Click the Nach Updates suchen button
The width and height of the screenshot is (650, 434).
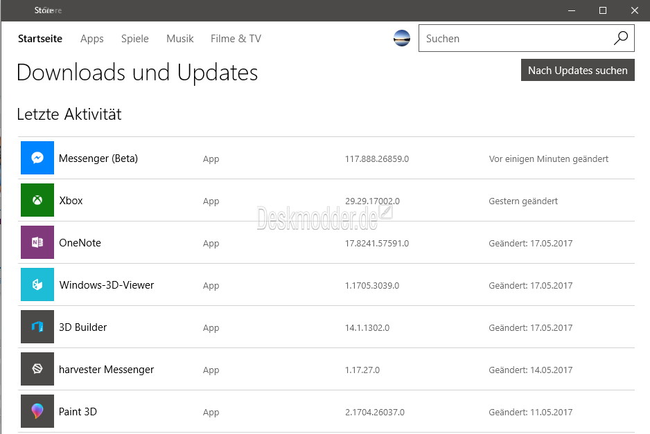click(x=577, y=70)
